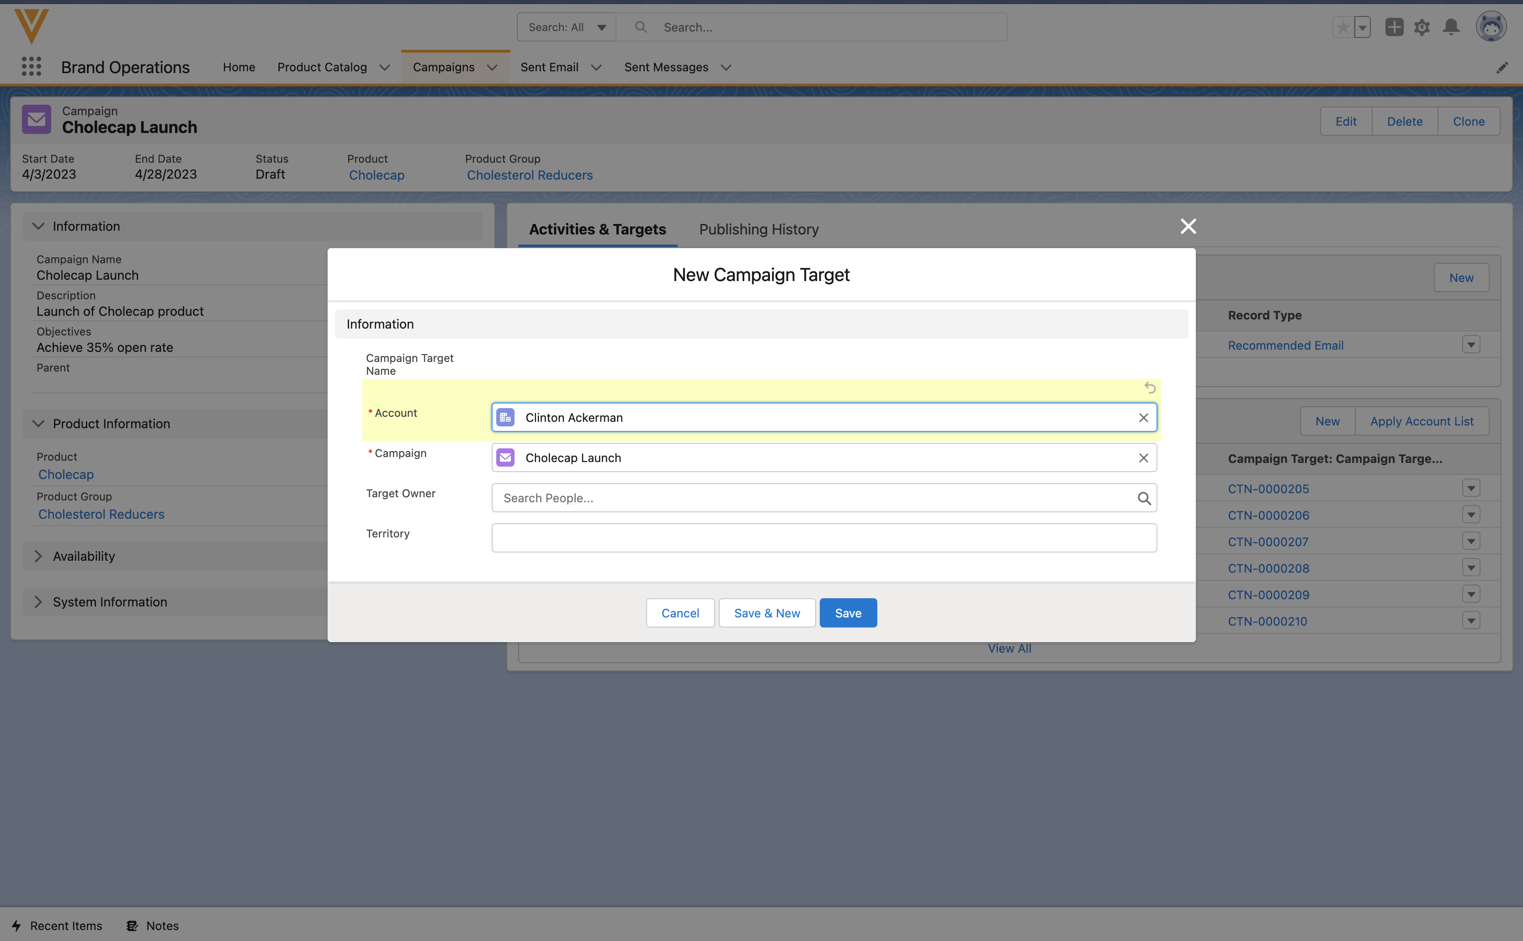Image resolution: width=1523 pixels, height=941 pixels.
Task: Clear the Clinton Ackerman account selection
Action: tap(1143, 418)
